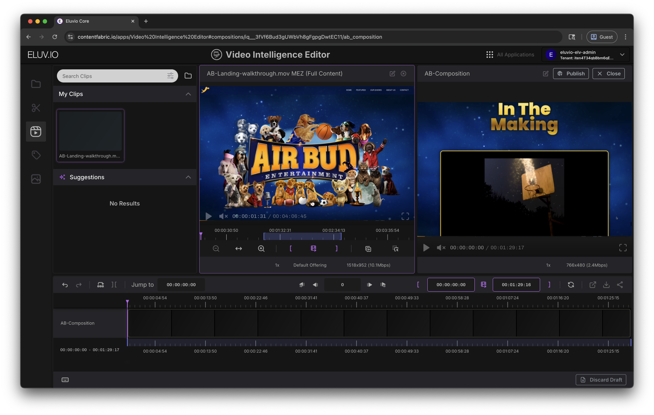Screen dimensions: 654x415
Task: Click source player frame icon between brackets
Action: 313,249
